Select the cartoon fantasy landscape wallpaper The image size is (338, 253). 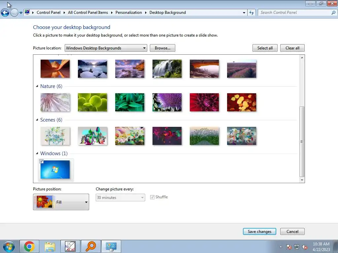click(130, 136)
